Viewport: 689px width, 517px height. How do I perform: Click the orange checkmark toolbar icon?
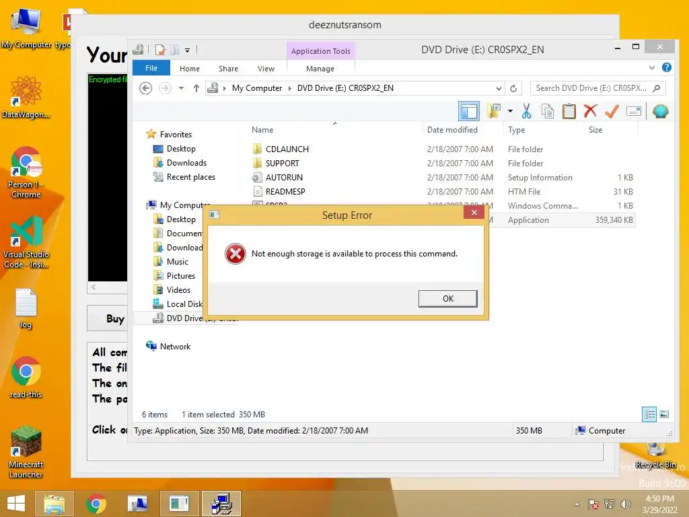tap(612, 111)
